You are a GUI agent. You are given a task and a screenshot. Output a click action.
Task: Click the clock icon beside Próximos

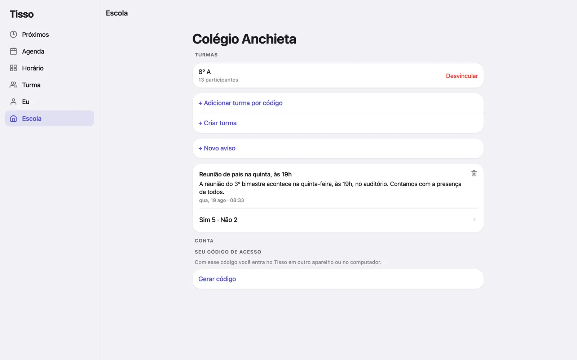pyautogui.click(x=13, y=35)
